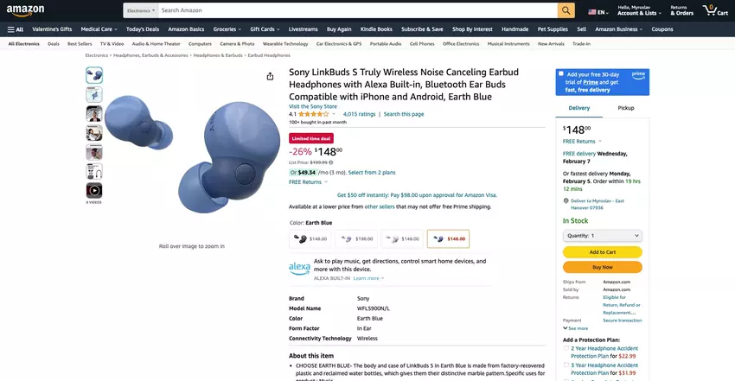This screenshot has height=381, width=735.
Task: Click the delivery location pin icon
Action: coord(566,200)
